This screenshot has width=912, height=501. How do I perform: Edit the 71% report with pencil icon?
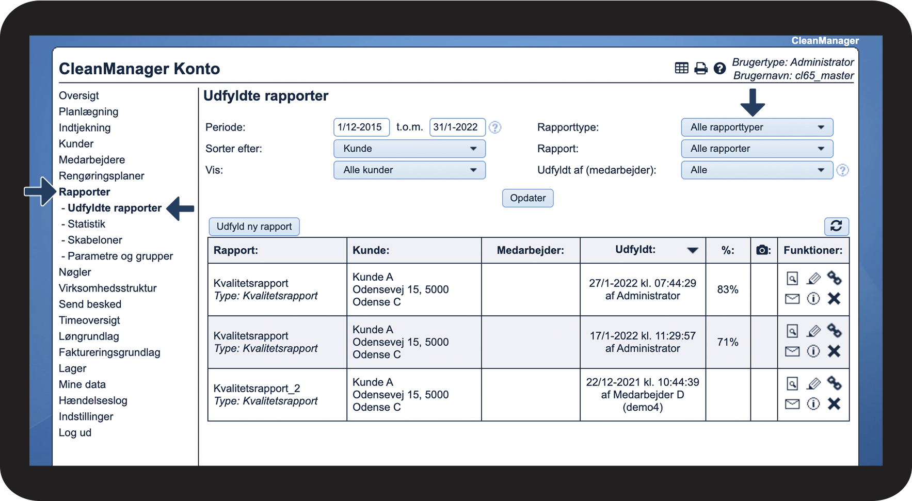tap(813, 331)
